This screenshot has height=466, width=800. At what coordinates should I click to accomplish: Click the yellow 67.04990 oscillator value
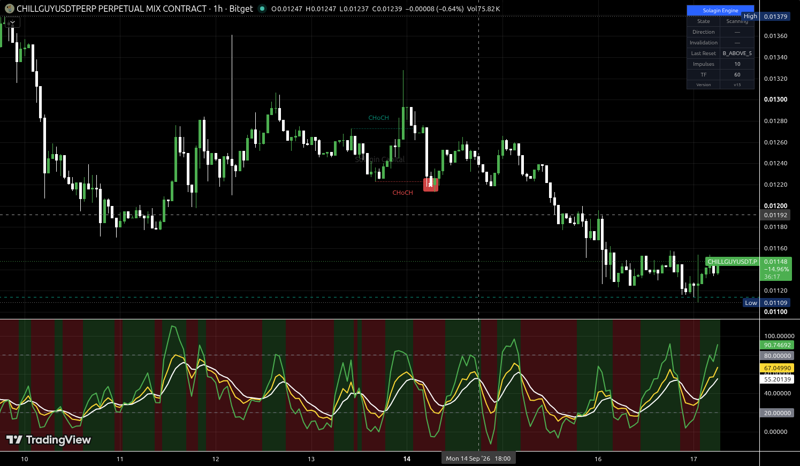click(777, 368)
